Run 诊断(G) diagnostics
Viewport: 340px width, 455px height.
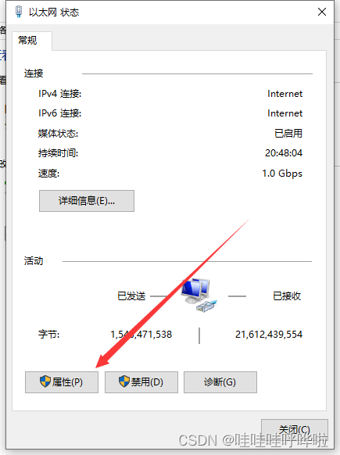(x=220, y=382)
